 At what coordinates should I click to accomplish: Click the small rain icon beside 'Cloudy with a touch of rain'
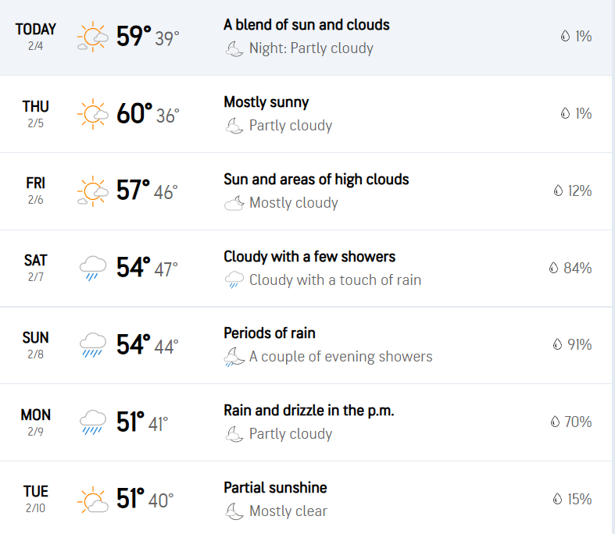click(234, 279)
